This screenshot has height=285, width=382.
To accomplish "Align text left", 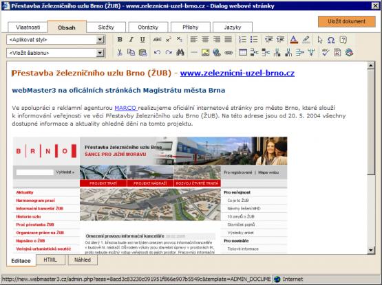I will tap(194, 39).
